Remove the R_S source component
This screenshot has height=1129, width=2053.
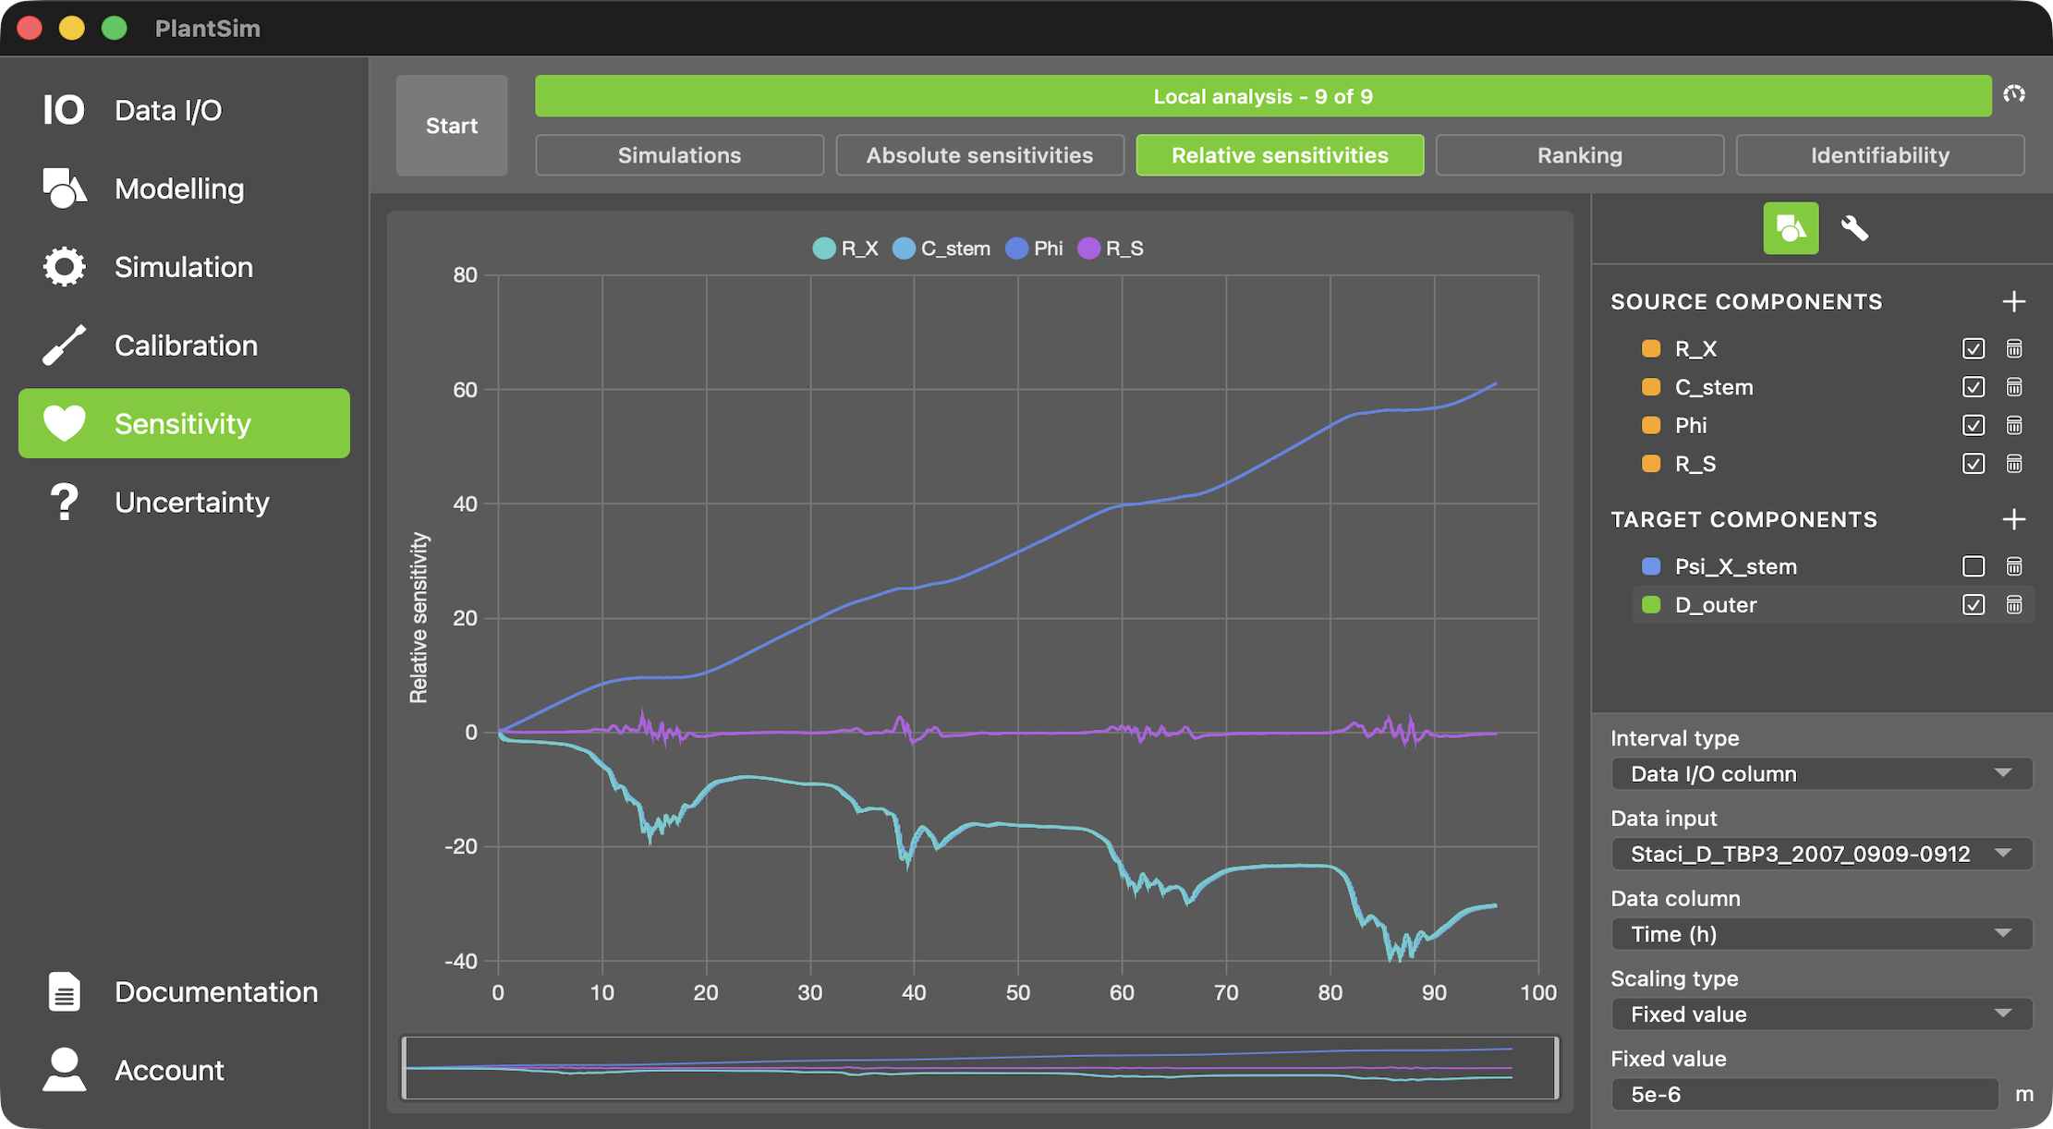[2014, 464]
